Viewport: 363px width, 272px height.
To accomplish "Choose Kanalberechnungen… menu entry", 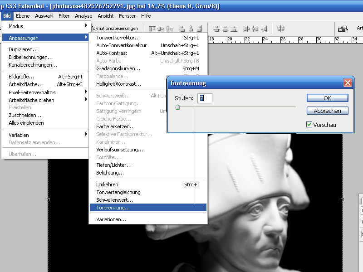I will coord(45,65).
